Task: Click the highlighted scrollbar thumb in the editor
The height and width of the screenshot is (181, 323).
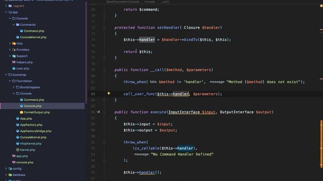Action: [321, 144]
